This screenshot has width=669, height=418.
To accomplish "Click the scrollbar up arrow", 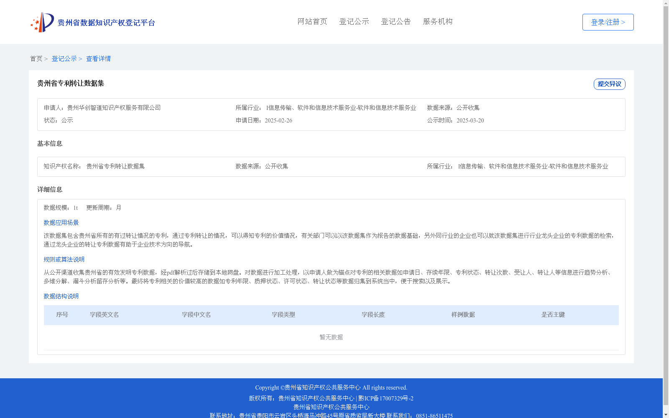I will (666, 3).
